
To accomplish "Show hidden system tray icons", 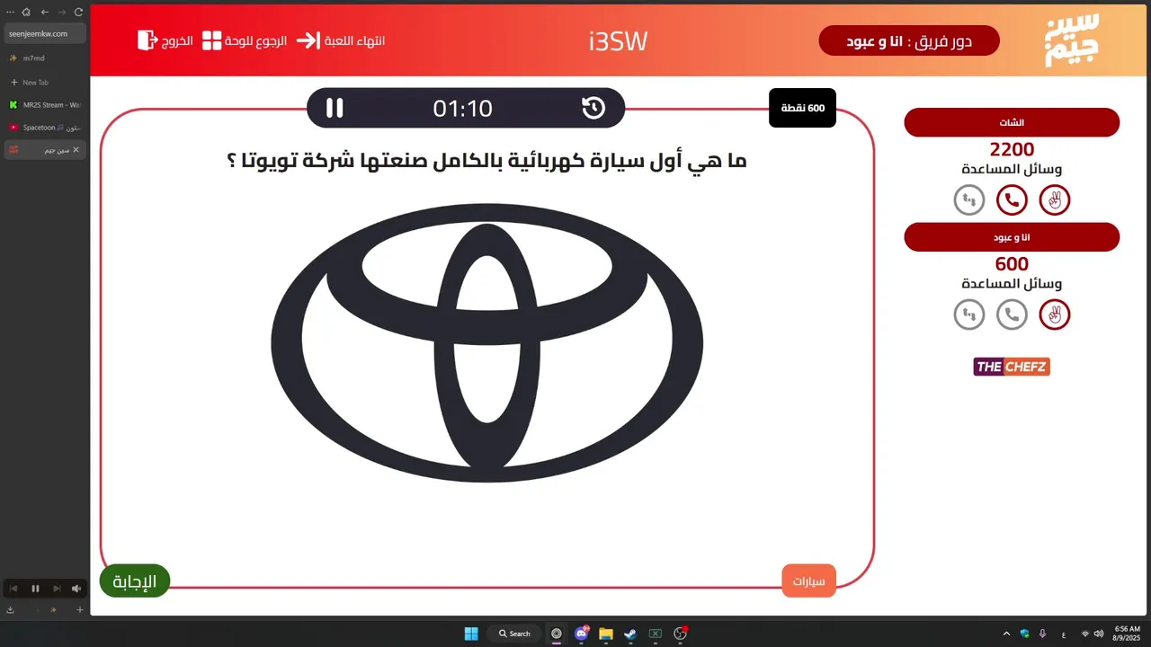I will pos(1006,634).
